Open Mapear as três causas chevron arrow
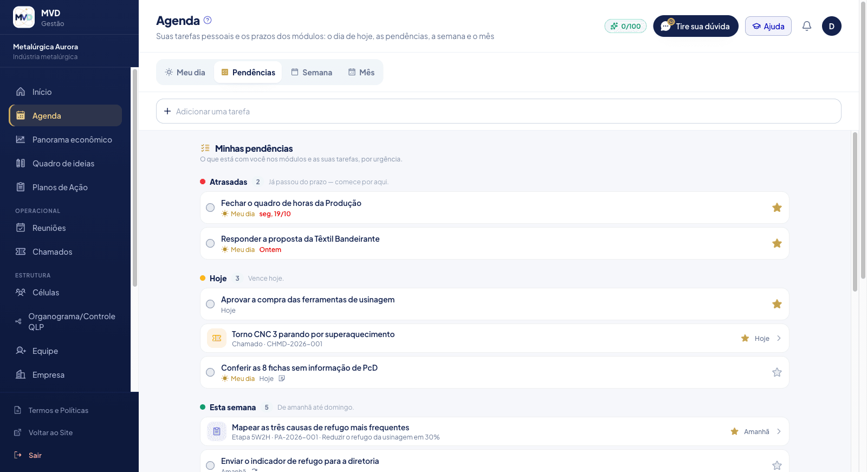Image resolution: width=867 pixels, height=472 pixels. click(x=779, y=431)
